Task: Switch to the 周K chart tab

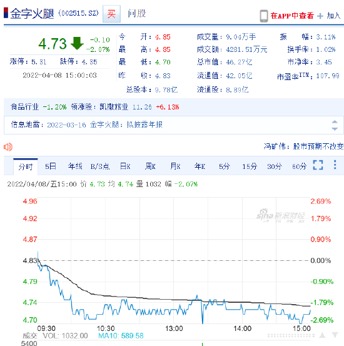Action: (x=150, y=166)
